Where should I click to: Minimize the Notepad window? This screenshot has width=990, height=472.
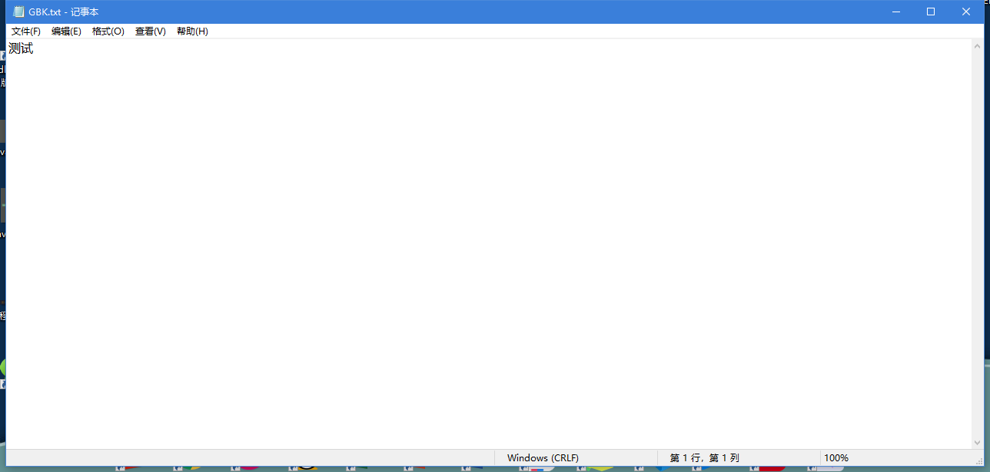pyautogui.click(x=895, y=12)
